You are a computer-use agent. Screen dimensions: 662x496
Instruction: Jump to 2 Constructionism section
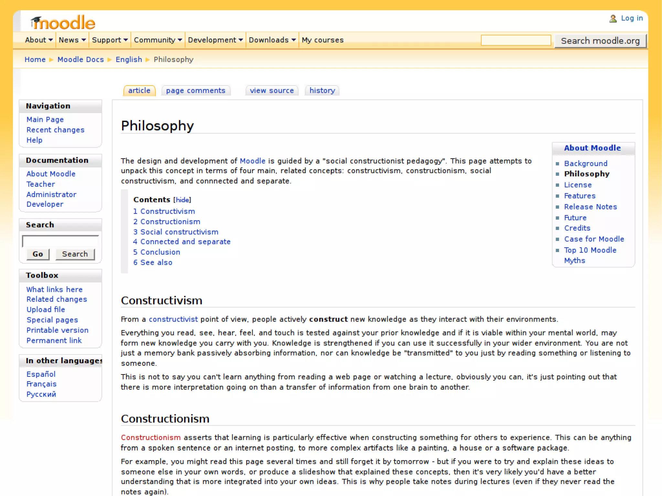166,222
